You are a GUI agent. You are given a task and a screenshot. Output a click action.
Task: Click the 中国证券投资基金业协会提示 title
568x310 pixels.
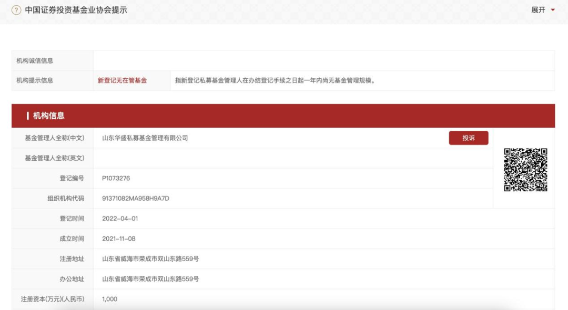click(x=76, y=10)
